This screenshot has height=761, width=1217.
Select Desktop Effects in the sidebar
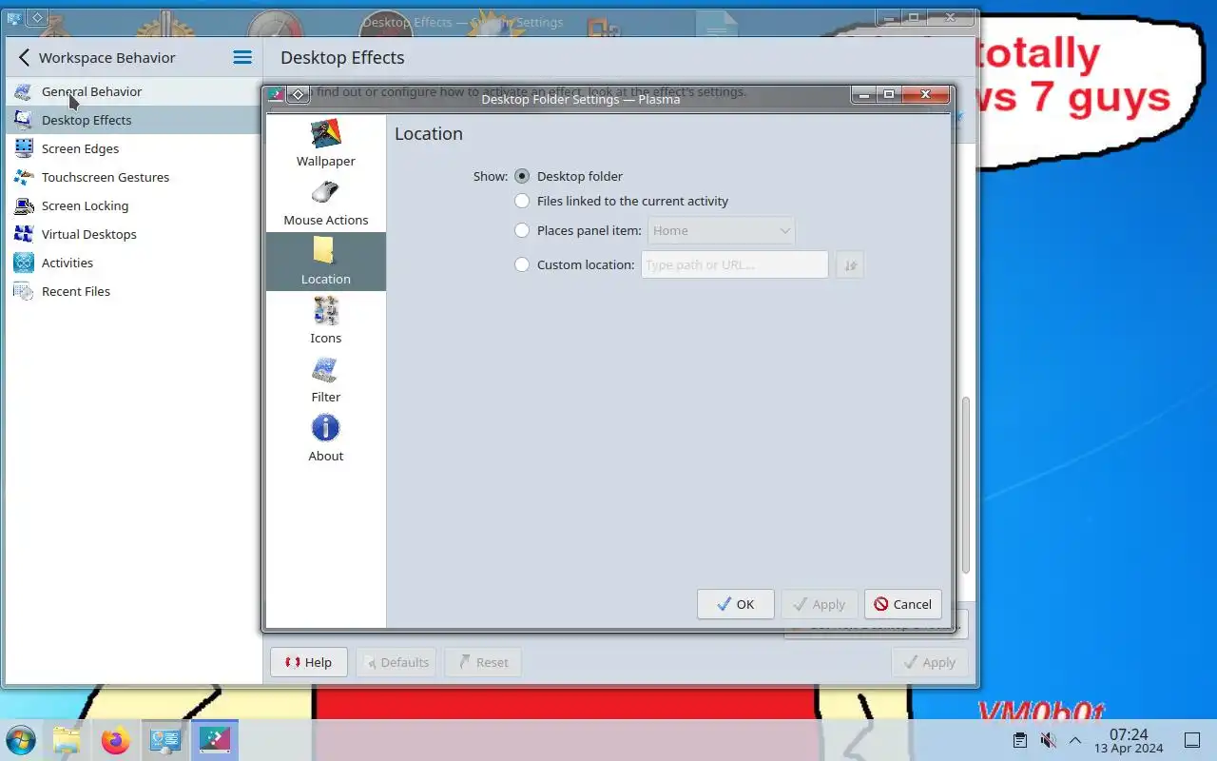click(132, 120)
